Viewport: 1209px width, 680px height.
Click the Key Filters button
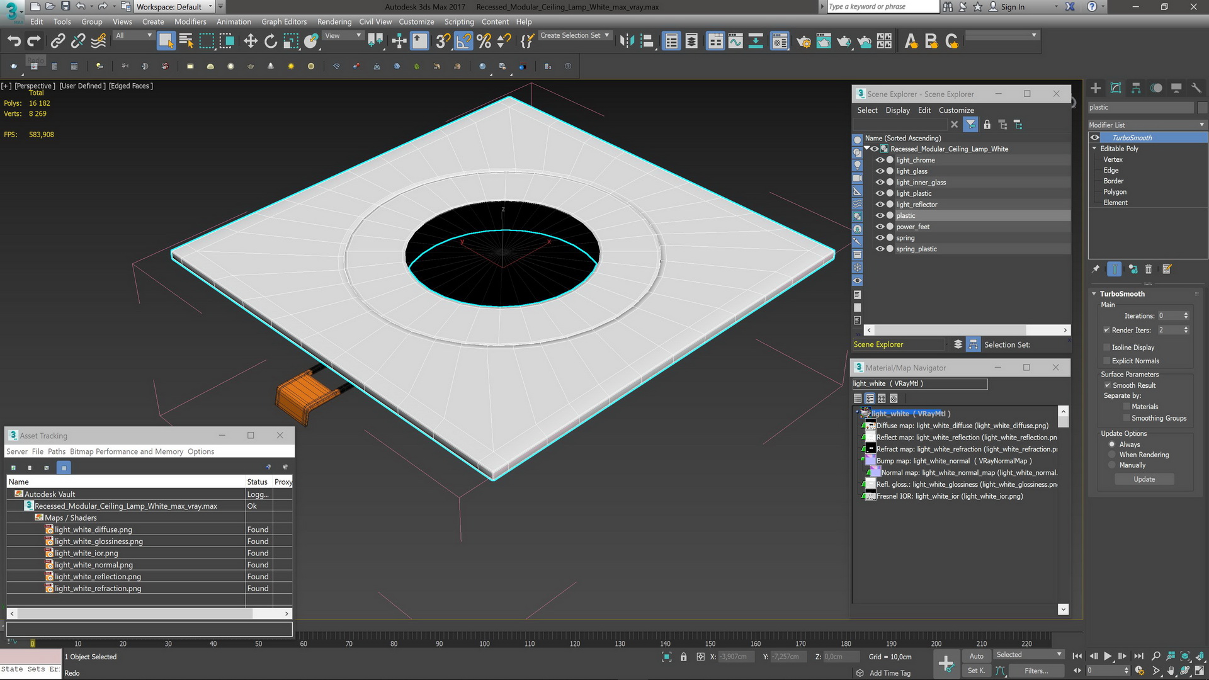click(x=1036, y=671)
